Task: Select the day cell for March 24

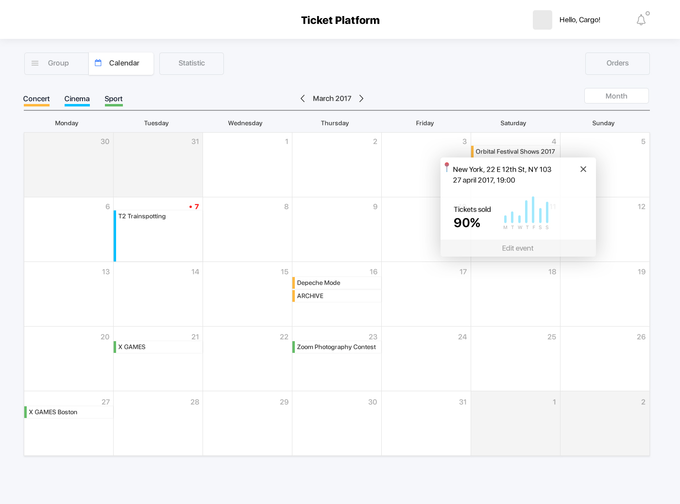Action: click(426, 359)
